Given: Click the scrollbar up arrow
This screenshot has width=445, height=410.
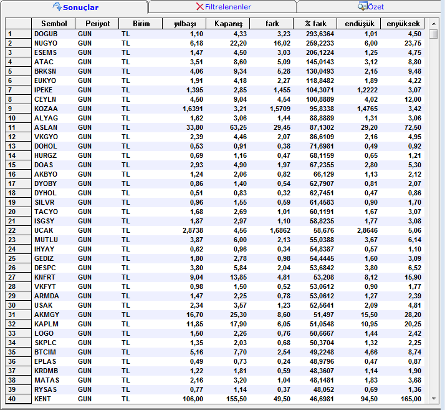Looking at the screenshot, I should coord(434,24).
